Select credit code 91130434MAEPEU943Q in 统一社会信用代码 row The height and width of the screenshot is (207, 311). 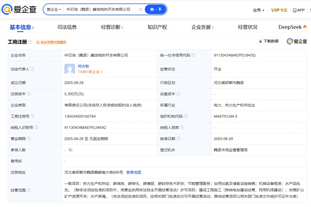click(235, 55)
